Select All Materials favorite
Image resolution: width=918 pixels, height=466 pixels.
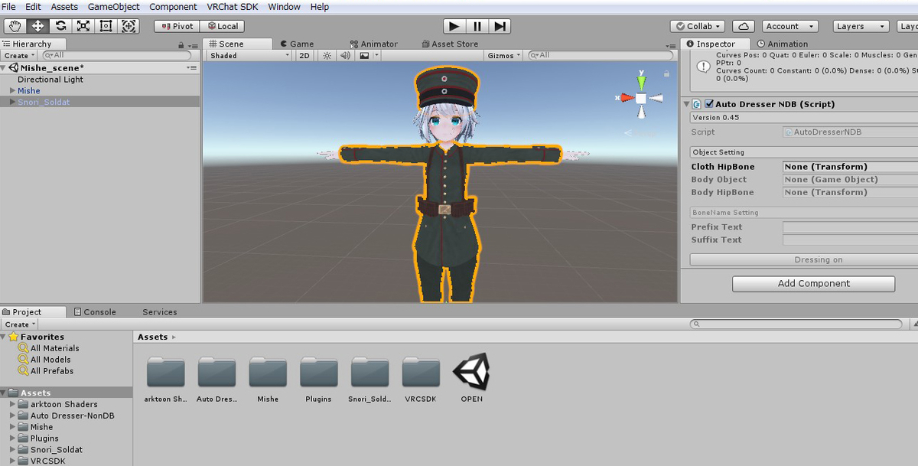pos(54,348)
